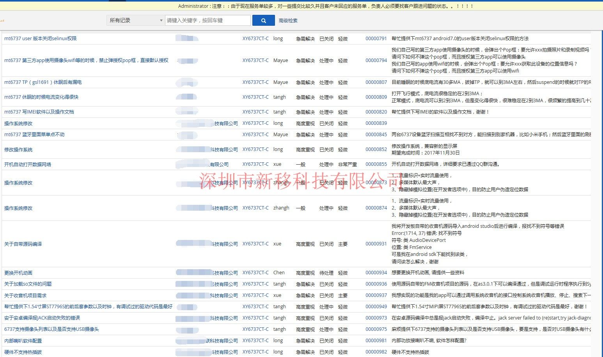The width and height of the screenshot is (603, 357).
Task: Open case number 00000949
Action: point(376,307)
